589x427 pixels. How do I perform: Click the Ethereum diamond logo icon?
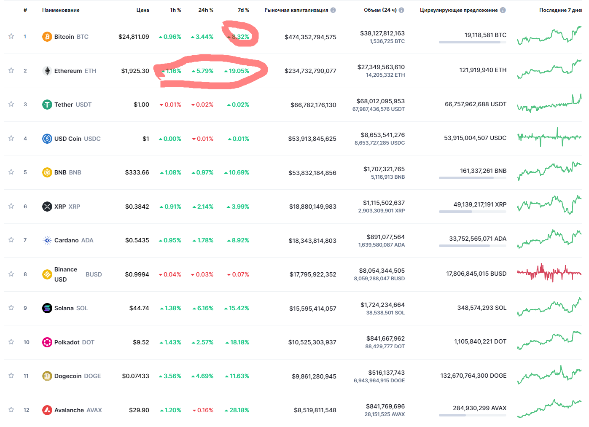point(47,71)
